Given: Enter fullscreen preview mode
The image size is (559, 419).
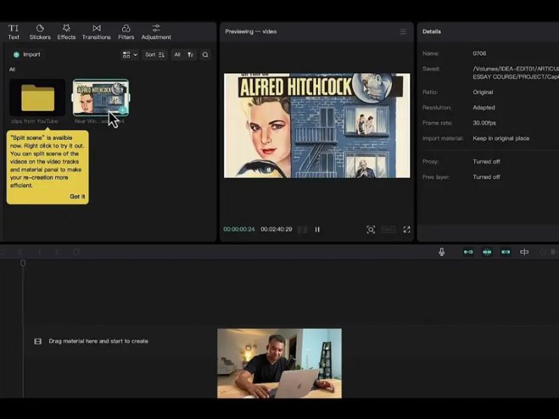Looking at the screenshot, I should 407,230.
